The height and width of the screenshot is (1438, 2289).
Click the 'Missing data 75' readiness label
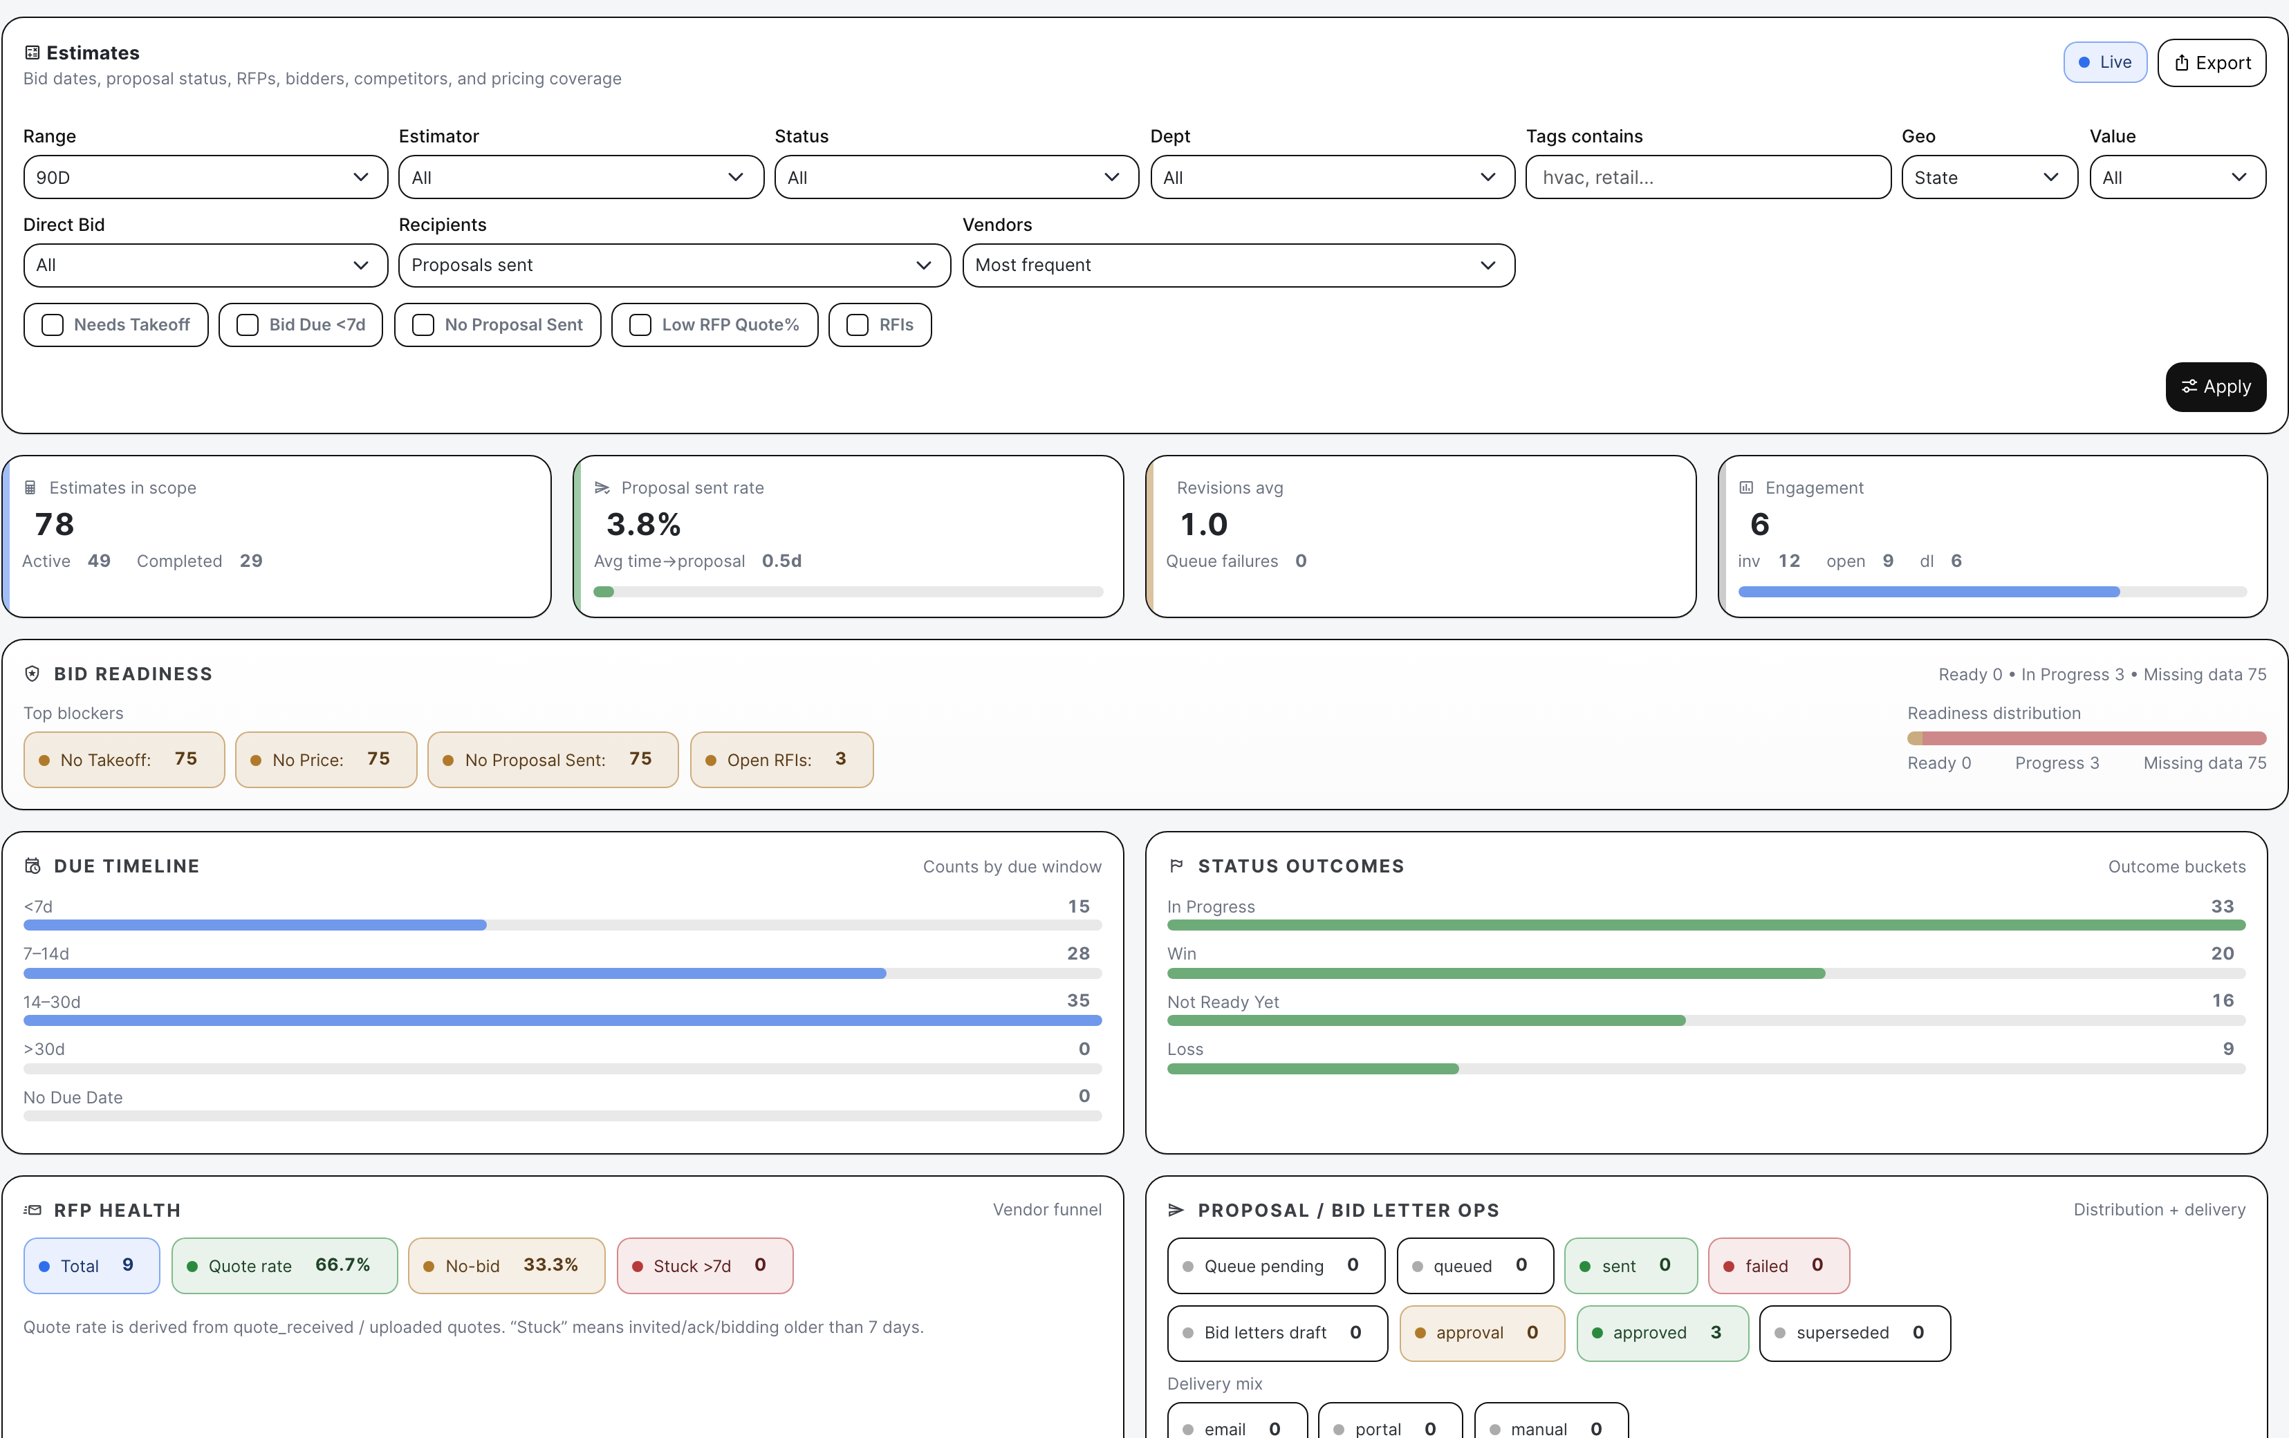(2205, 763)
